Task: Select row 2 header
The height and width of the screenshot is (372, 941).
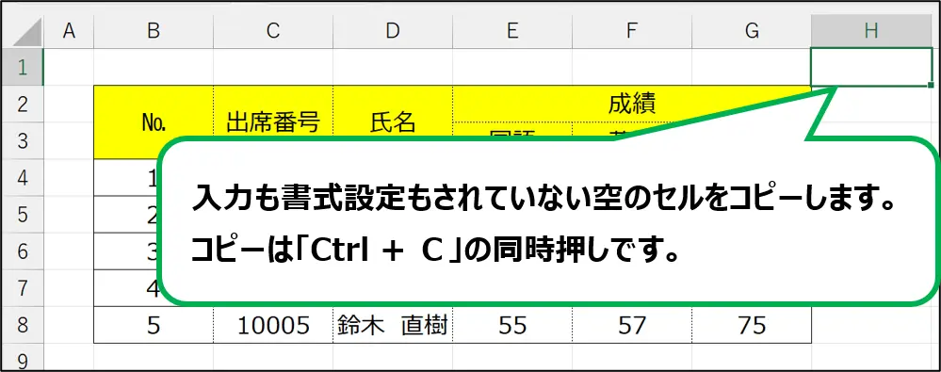Action: pos(23,104)
